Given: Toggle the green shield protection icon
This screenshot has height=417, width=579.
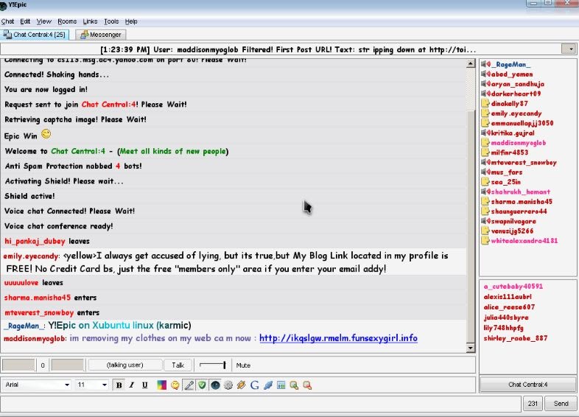Looking at the screenshot, I should [202, 385].
